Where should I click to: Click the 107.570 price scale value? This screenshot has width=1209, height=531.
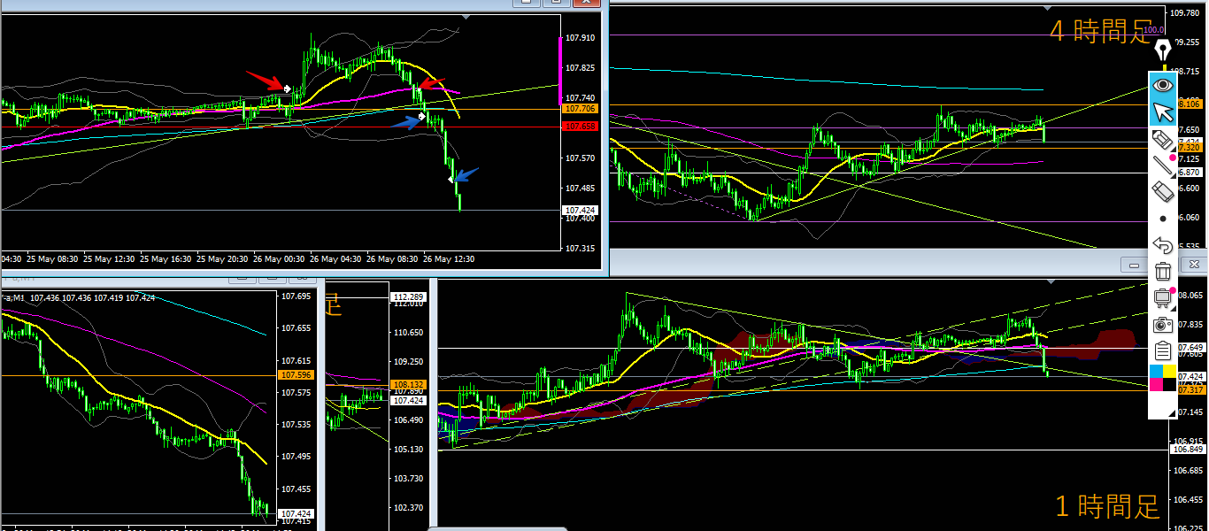pos(581,158)
